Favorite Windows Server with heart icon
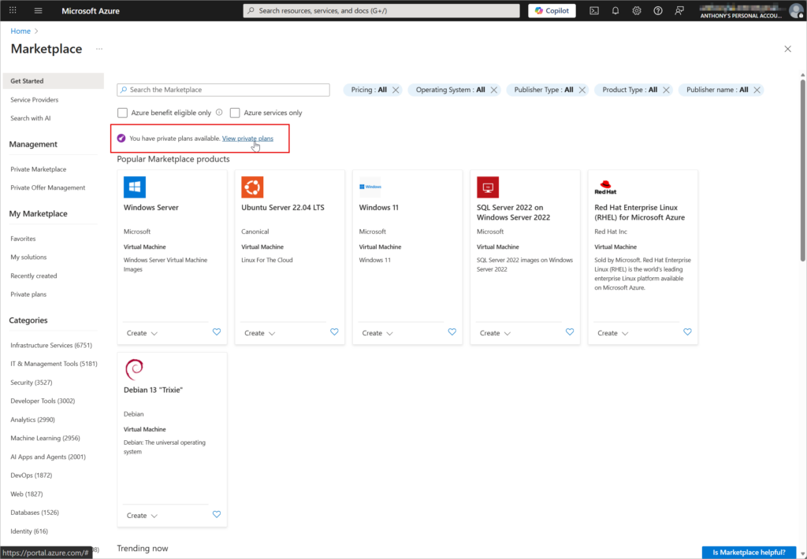 [217, 332]
